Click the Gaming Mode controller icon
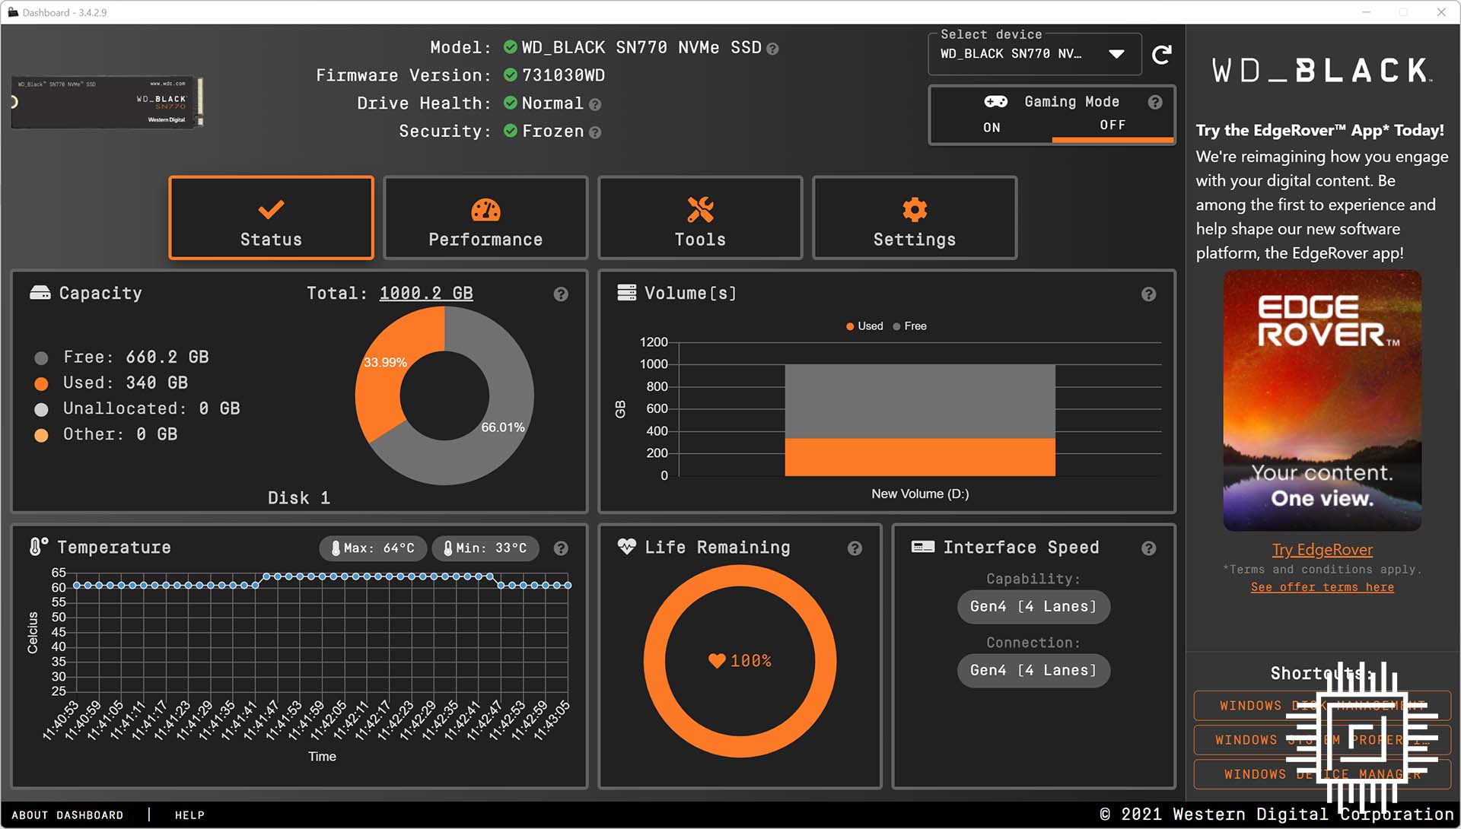Viewport: 1461px width, 829px height. (x=995, y=101)
